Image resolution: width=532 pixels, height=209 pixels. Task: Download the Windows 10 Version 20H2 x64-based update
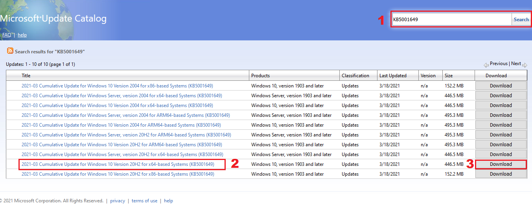point(501,164)
